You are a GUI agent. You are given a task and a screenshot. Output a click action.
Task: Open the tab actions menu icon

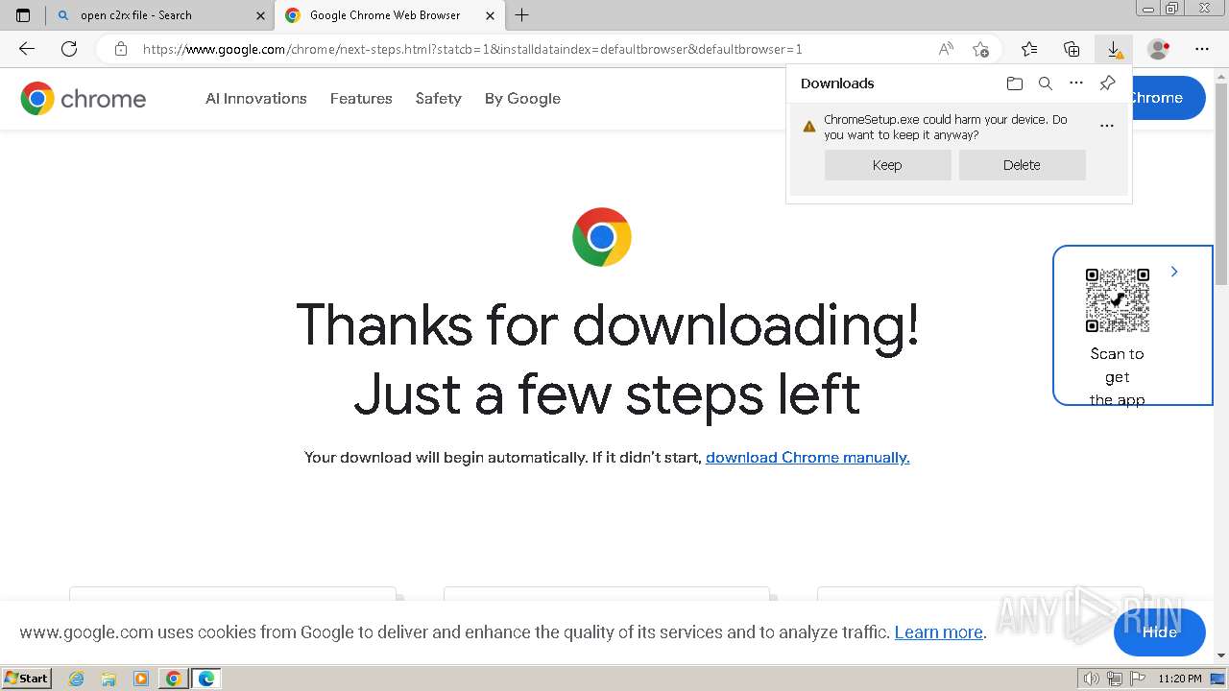(x=23, y=15)
